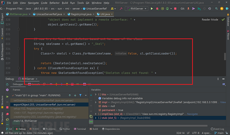230x135 pixels.
Task: Toggle mute breakpoints in the debug sidebar
Action: click(7, 119)
